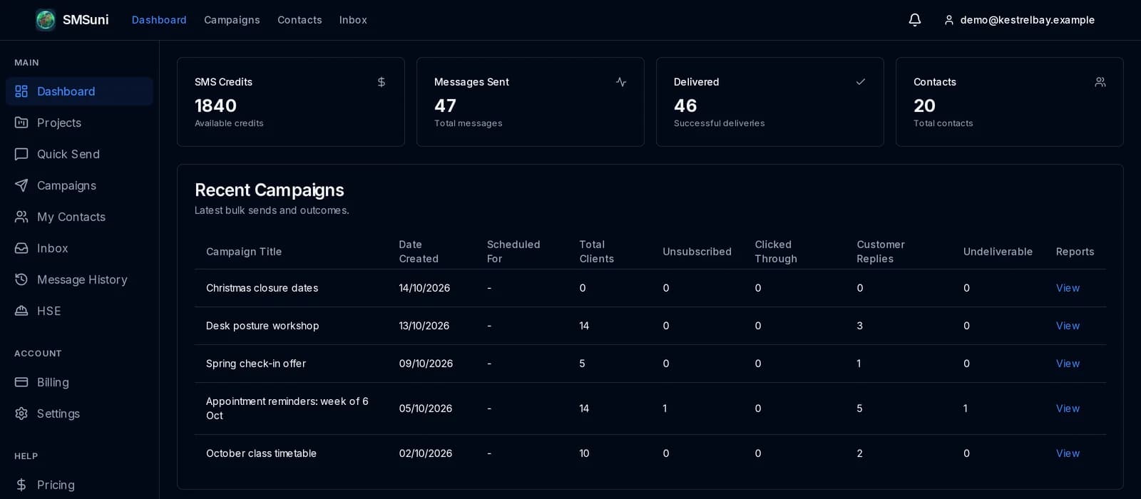Click the 46 successful deliveries value

pyautogui.click(x=685, y=106)
